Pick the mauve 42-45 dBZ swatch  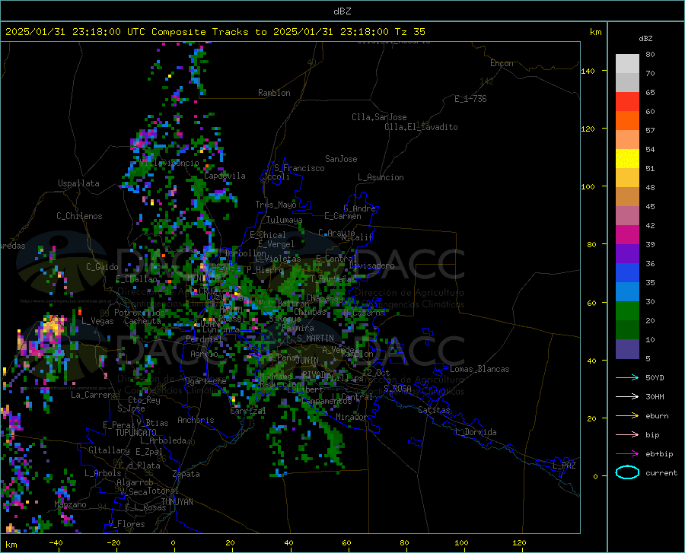pyautogui.click(x=627, y=215)
